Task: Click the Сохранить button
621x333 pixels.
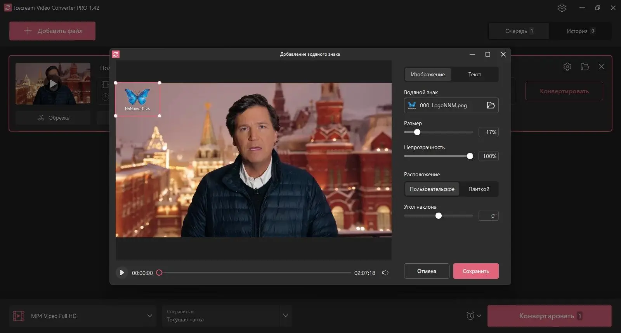Action: (475, 271)
